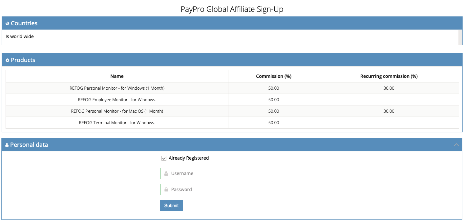
Task: Select REFOG Personal Monitor for Mac OS row
Action: 232,111
